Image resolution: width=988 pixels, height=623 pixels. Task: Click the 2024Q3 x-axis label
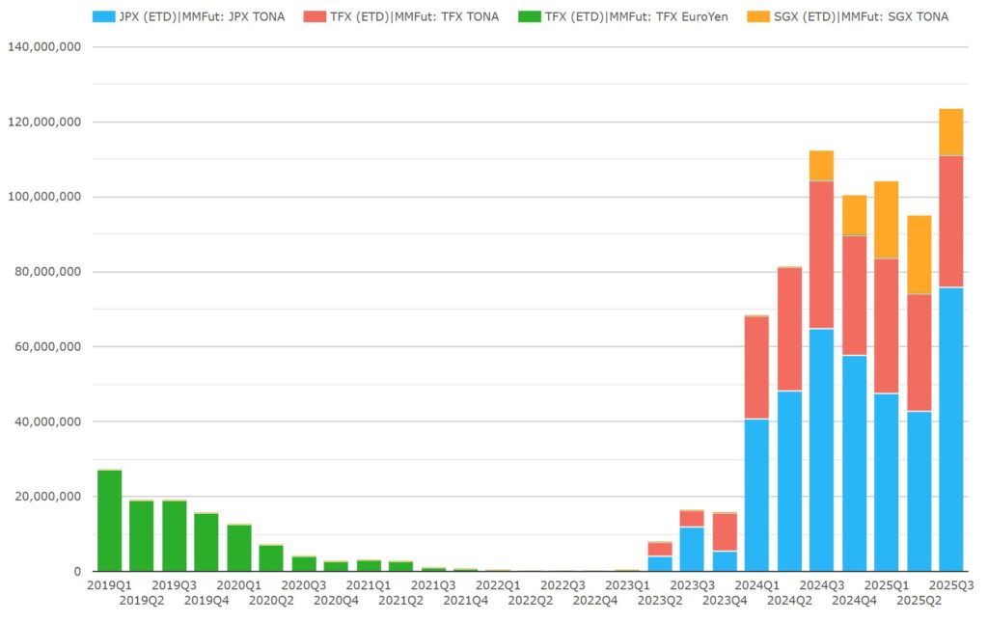tap(821, 585)
